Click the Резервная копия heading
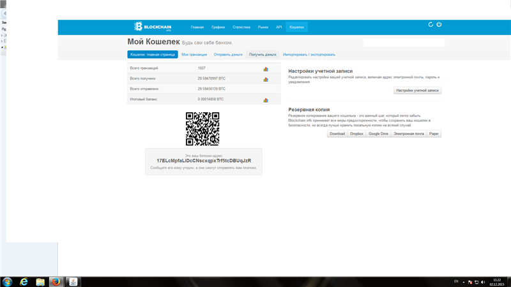Image resolution: width=511 pixels, height=287 pixels. pos(309,110)
